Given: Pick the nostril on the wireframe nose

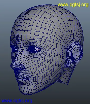Looking at the screenshot, I should pos(22,67).
